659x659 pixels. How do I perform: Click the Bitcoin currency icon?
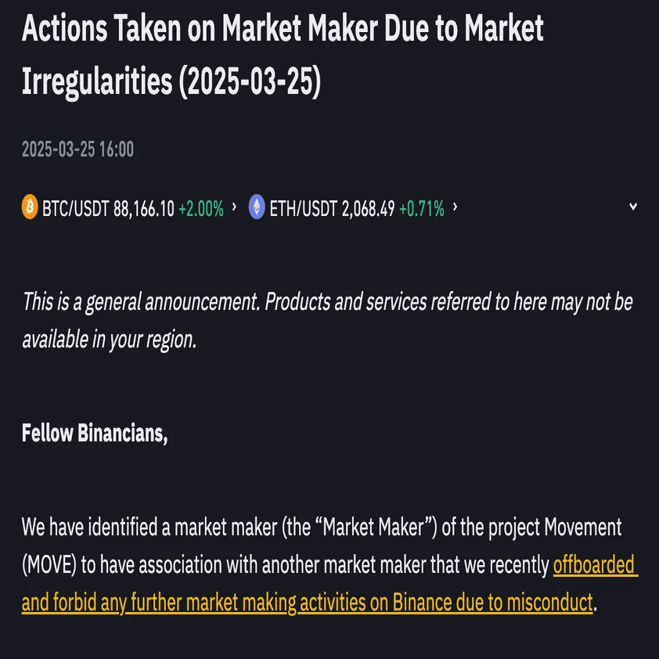pos(30,207)
